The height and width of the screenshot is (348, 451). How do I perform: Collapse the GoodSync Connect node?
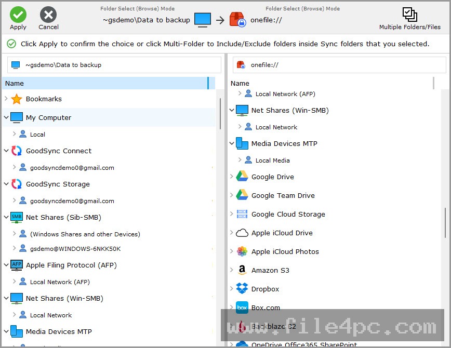pyautogui.click(x=6, y=151)
